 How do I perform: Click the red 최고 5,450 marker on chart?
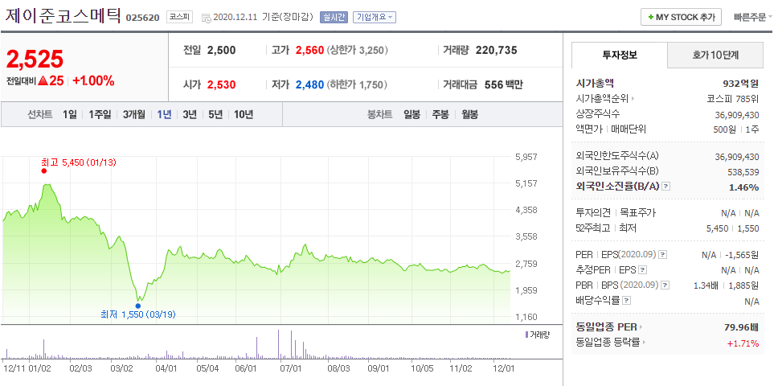click(43, 170)
